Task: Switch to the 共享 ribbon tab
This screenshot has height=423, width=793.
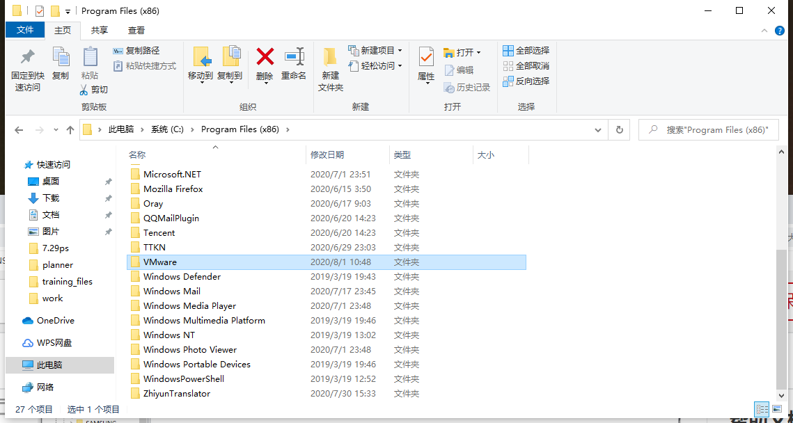Action: coord(99,31)
